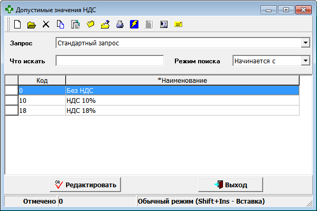Mark the row selector for Без НДС
Viewport: 317px width, 211px height.
coord(12,90)
